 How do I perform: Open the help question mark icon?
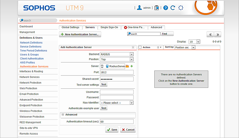[x=165, y=8]
